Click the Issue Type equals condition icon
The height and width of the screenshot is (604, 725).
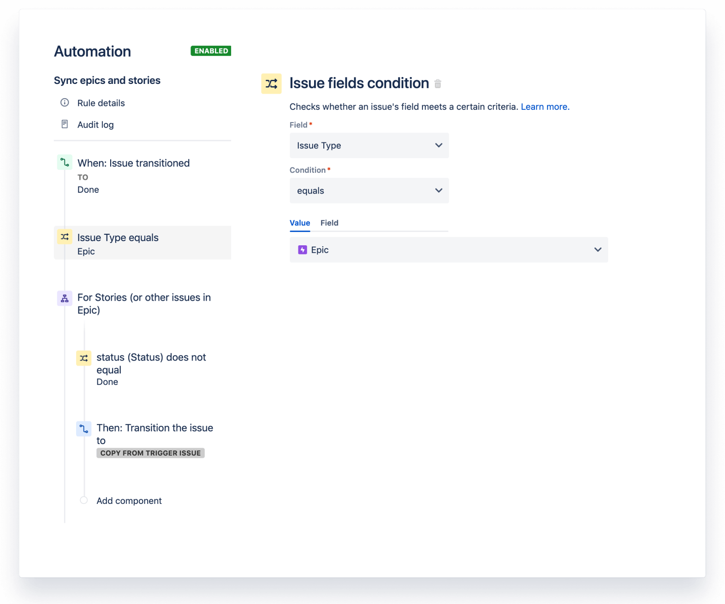point(65,237)
